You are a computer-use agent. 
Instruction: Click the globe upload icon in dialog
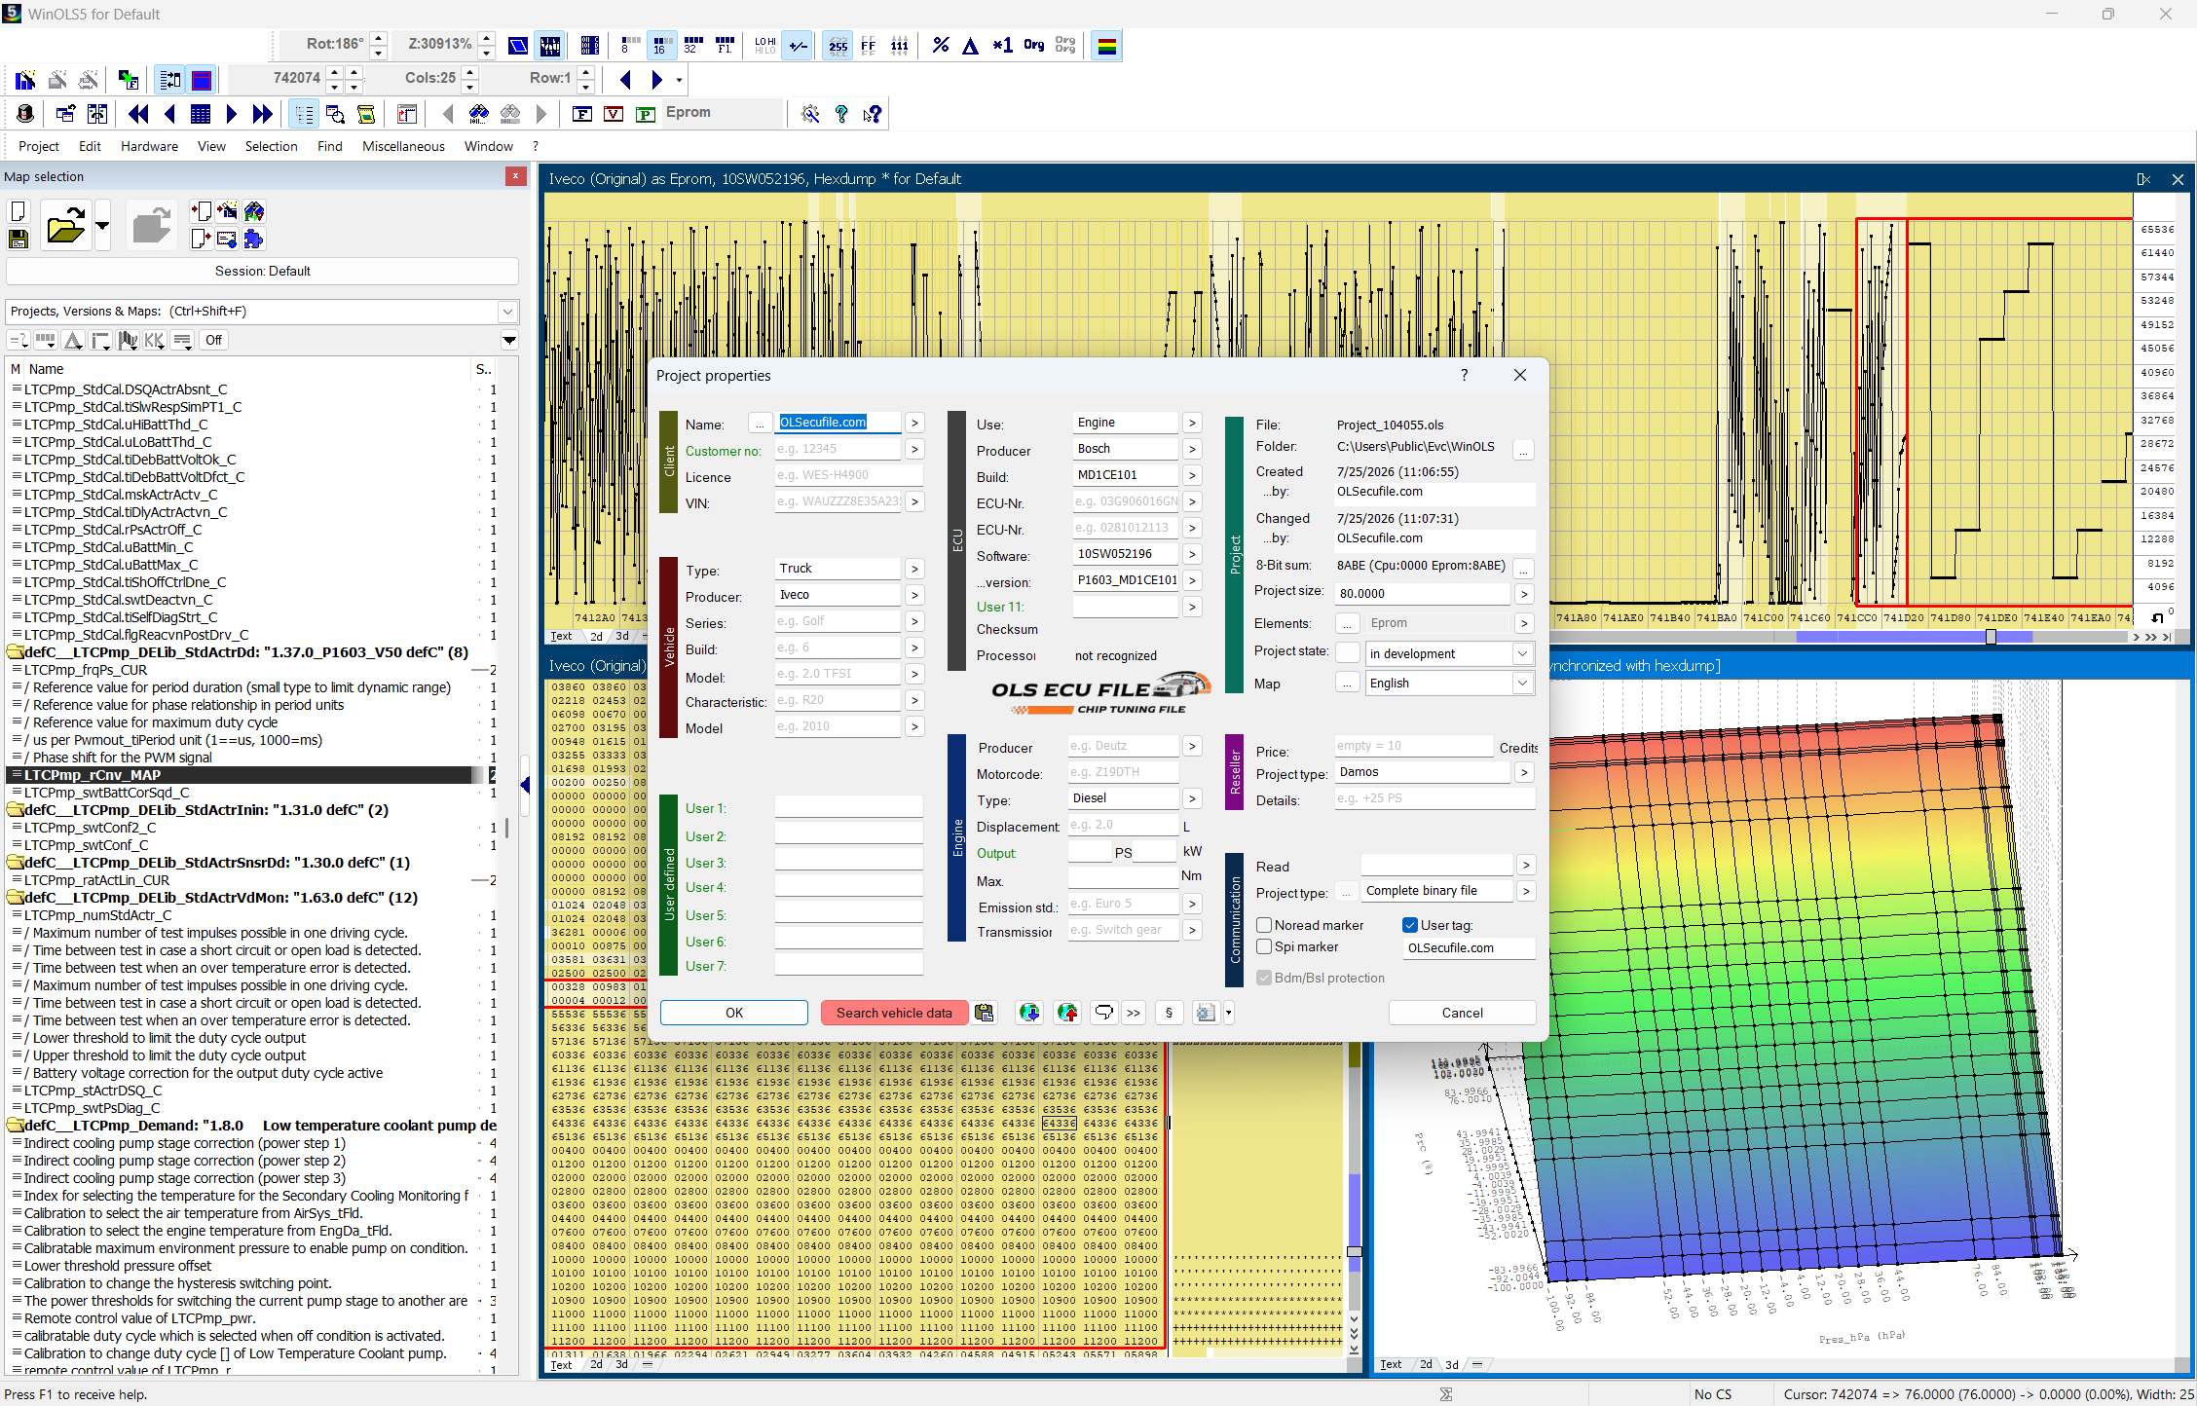[1067, 1013]
